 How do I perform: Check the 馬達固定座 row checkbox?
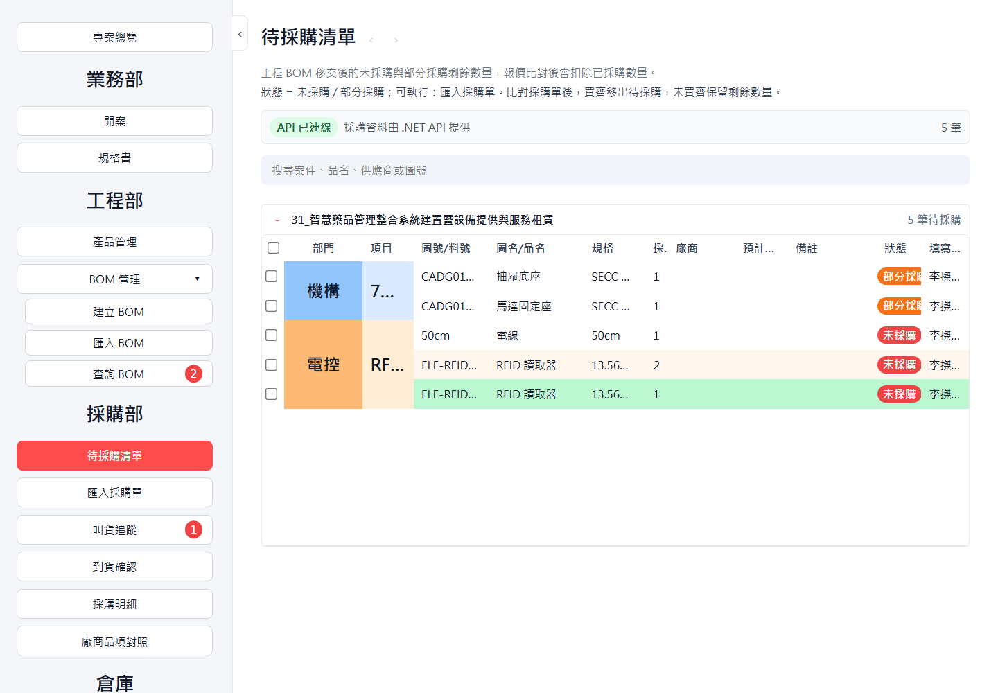click(272, 306)
